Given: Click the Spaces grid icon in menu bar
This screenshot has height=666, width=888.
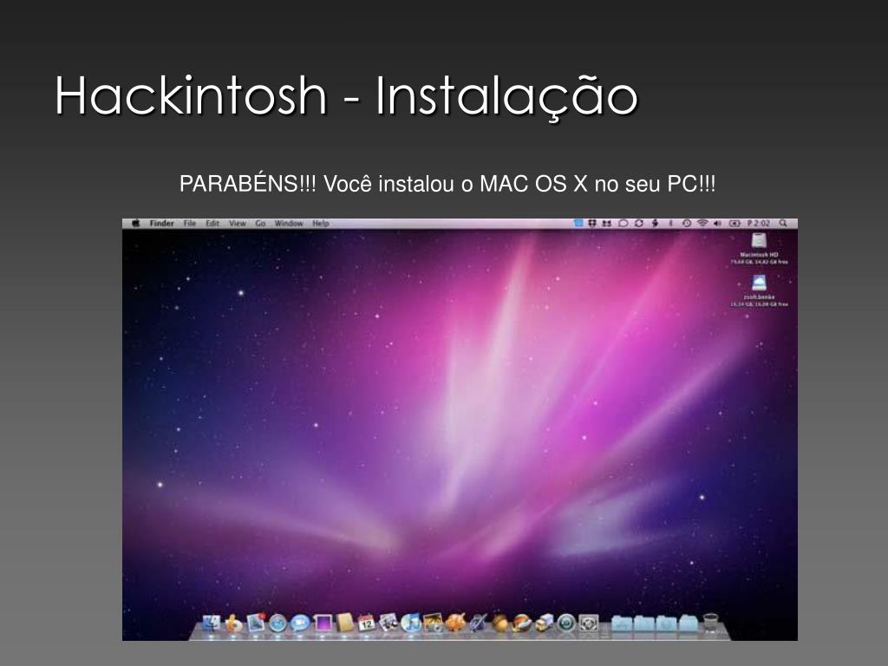Looking at the screenshot, I should coord(606,223).
